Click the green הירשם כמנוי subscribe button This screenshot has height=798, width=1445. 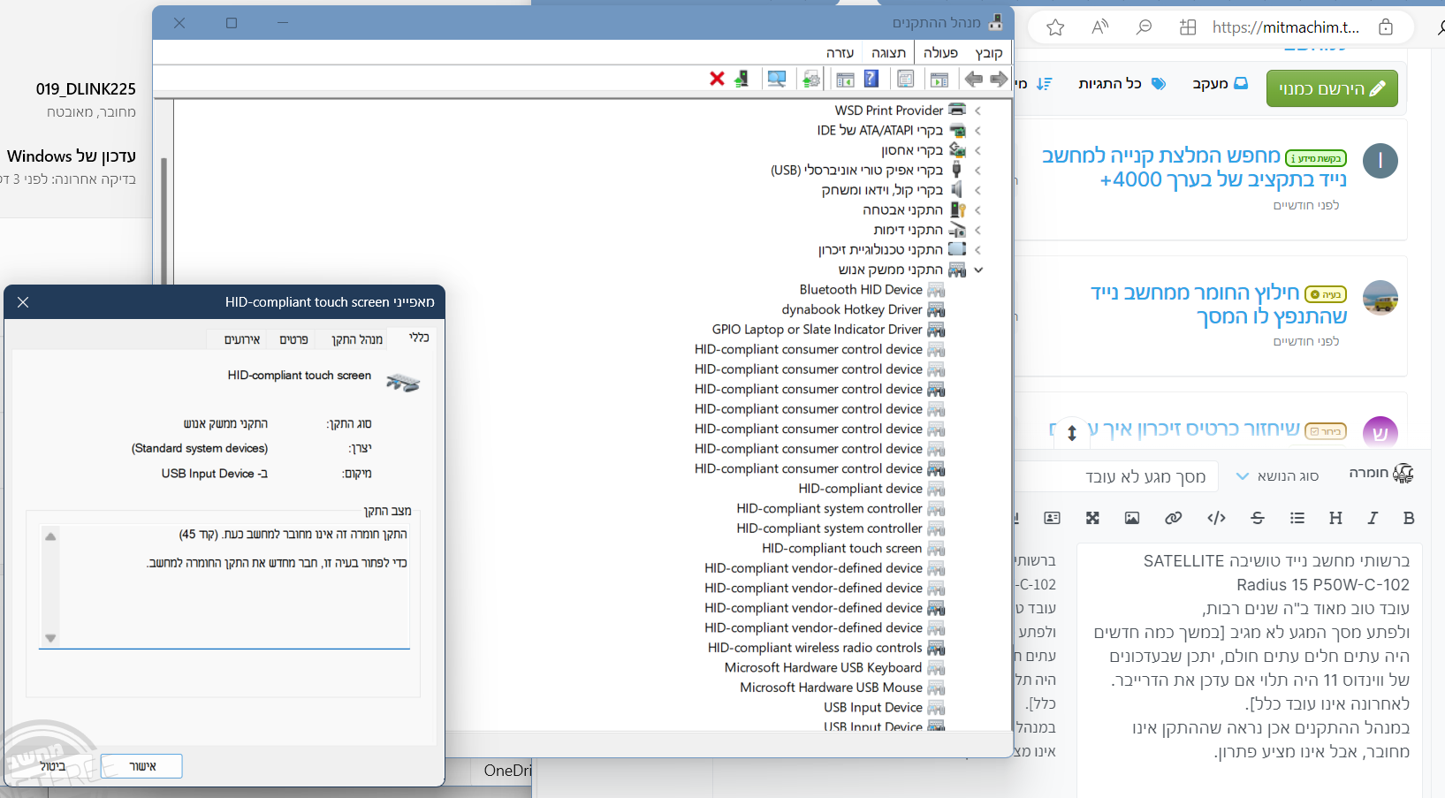(x=1332, y=88)
